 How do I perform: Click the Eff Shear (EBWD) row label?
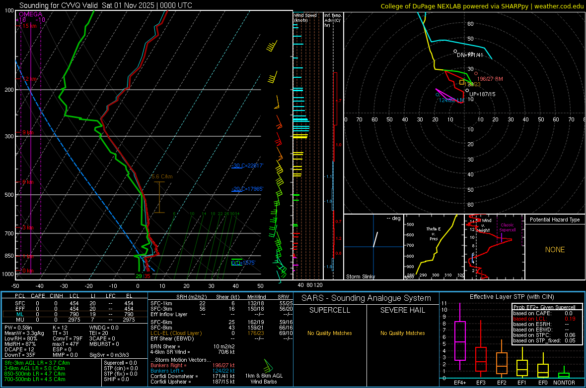click(x=172, y=339)
